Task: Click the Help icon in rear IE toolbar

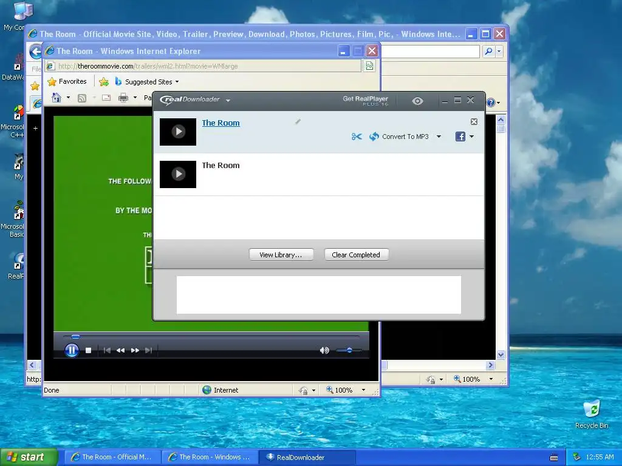Action: pyautogui.click(x=491, y=103)
